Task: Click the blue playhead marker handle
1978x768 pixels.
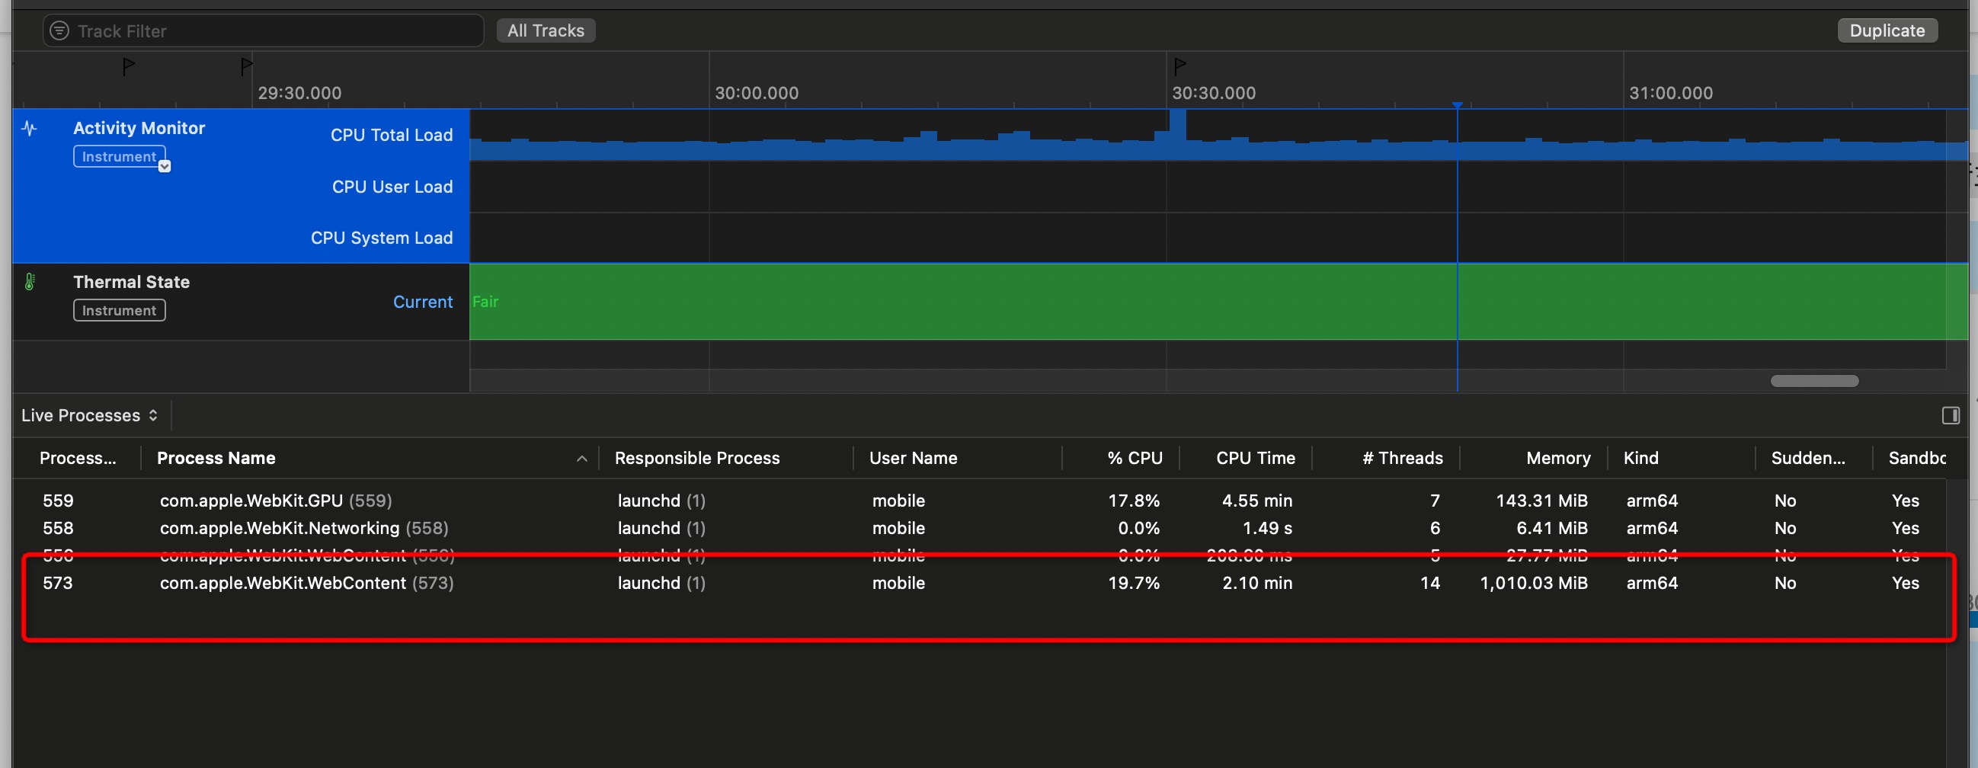Action: pyautogui.click(x=1457, y=105)
